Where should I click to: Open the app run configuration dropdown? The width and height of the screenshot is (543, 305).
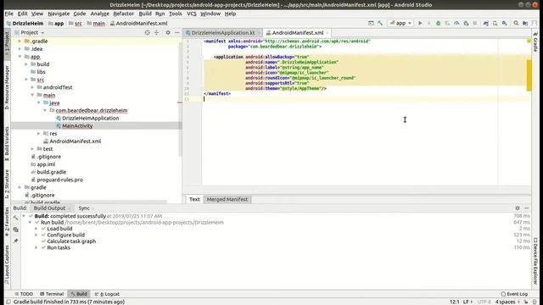[400, 23]
